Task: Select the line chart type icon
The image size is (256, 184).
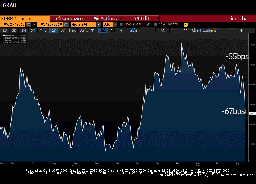Action: 103,31
